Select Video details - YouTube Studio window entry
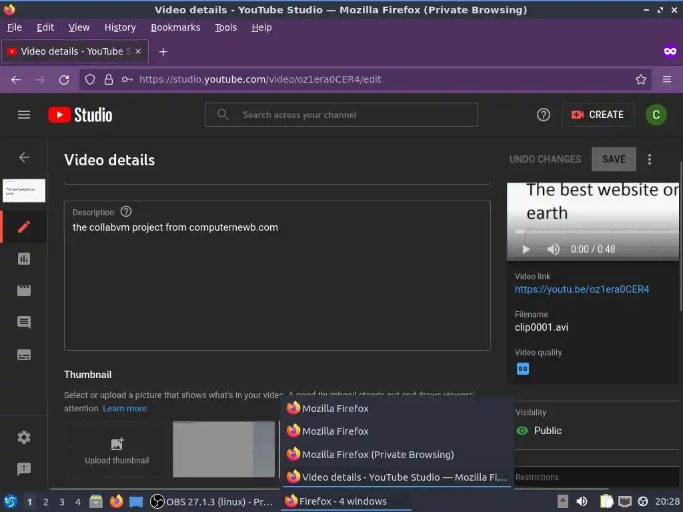683x512 pixels. click(x=397, y=477)
